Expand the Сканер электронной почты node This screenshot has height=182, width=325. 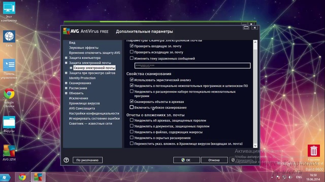point(71,68)
